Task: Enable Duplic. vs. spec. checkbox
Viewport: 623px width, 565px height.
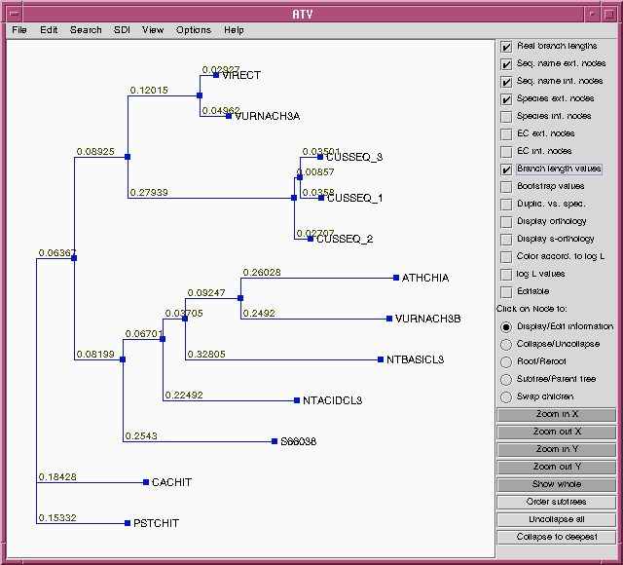Action: pyautogui.click(x=506, y=205)
